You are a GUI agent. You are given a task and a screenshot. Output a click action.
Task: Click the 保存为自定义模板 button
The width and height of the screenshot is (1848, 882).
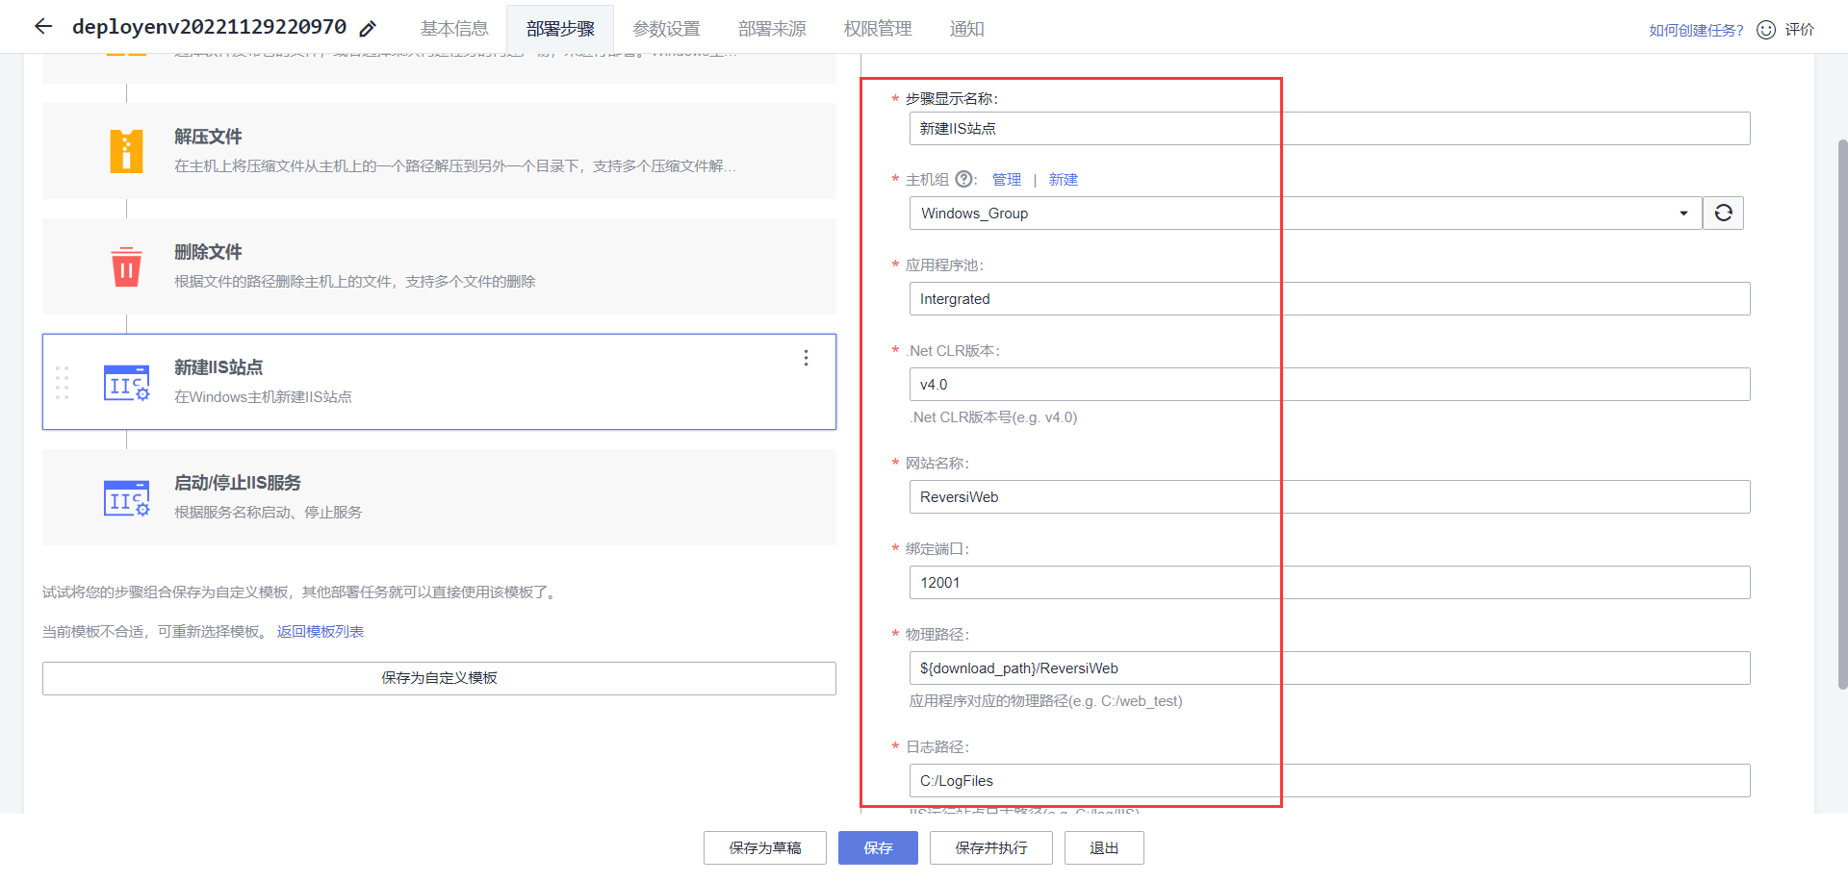(439, 677)
